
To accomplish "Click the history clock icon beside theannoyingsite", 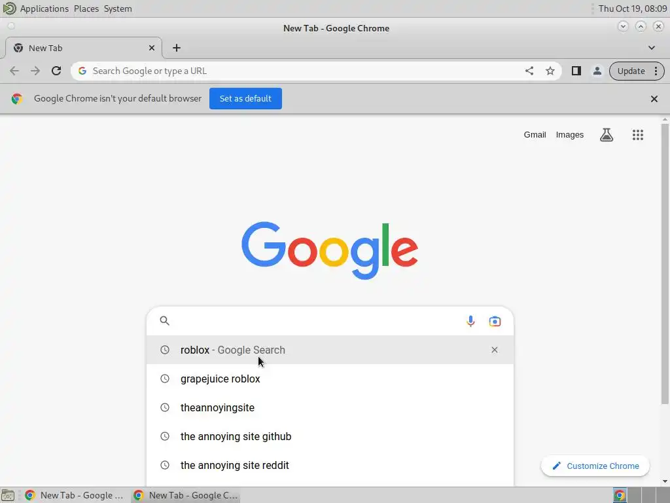I will (164, 407).
